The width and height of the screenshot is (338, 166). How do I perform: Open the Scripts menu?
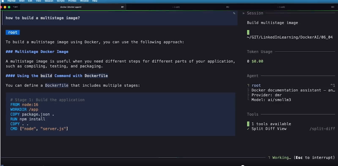coord(61,1)
